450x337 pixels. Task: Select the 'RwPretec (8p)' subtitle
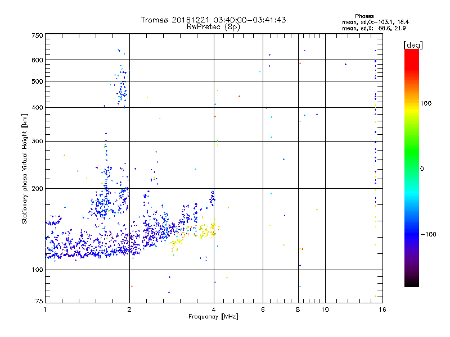[x=213, y=27]
